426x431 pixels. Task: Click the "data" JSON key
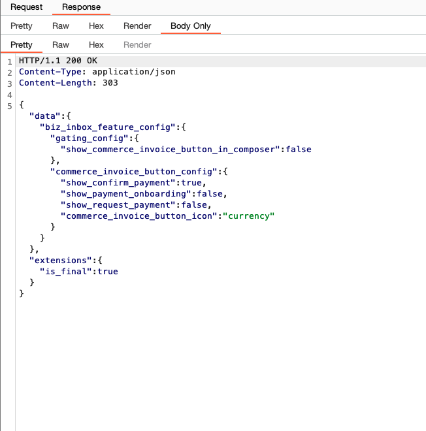45,116
